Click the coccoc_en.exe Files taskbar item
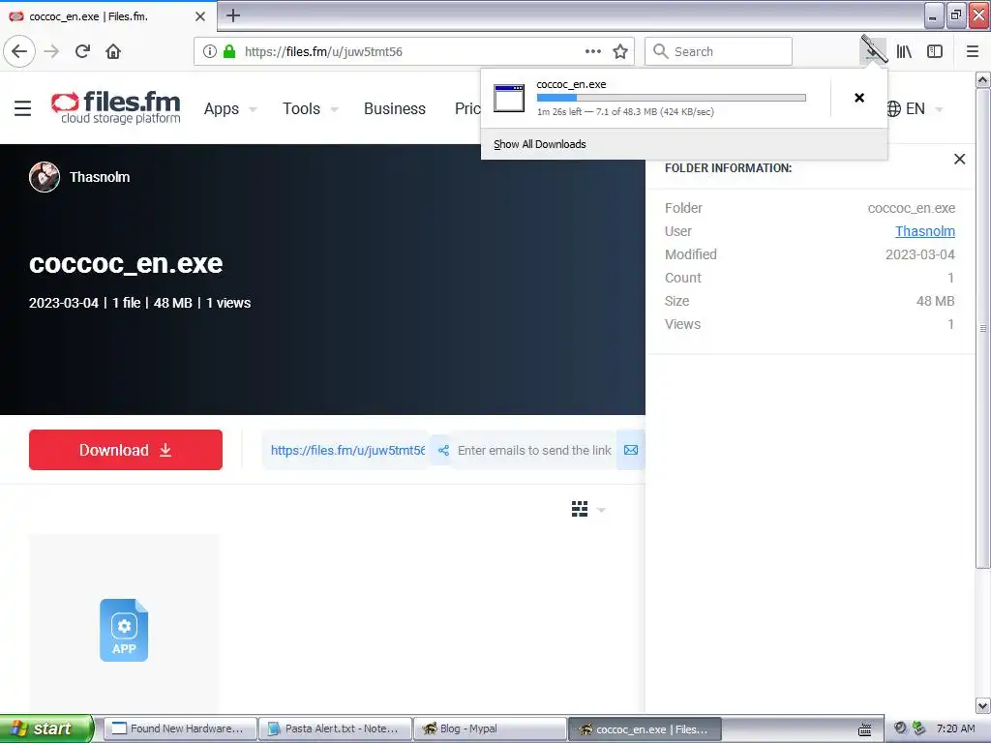 (x=645, y=728)
